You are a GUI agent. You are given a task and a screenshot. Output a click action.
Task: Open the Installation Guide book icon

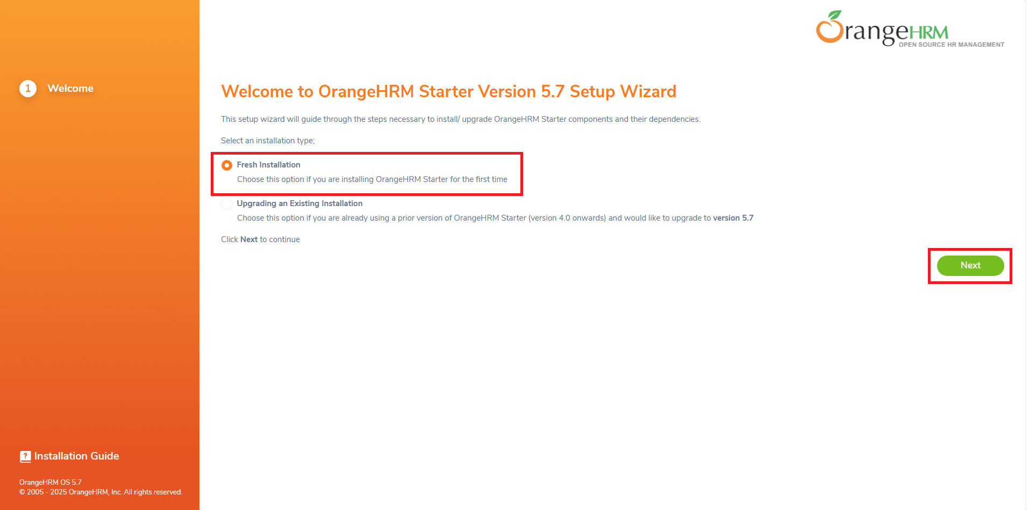(x=25, y=456)
